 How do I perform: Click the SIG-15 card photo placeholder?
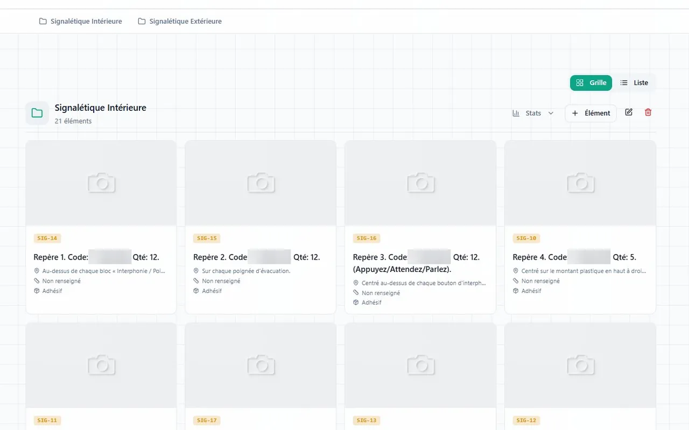pos(261,183)
